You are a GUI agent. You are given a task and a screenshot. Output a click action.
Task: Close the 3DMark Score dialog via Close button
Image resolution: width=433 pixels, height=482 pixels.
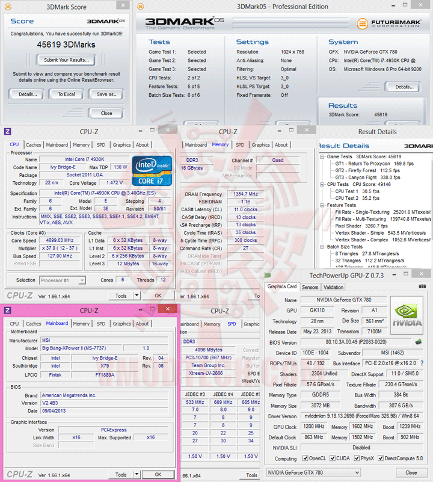tap(106, 113)
